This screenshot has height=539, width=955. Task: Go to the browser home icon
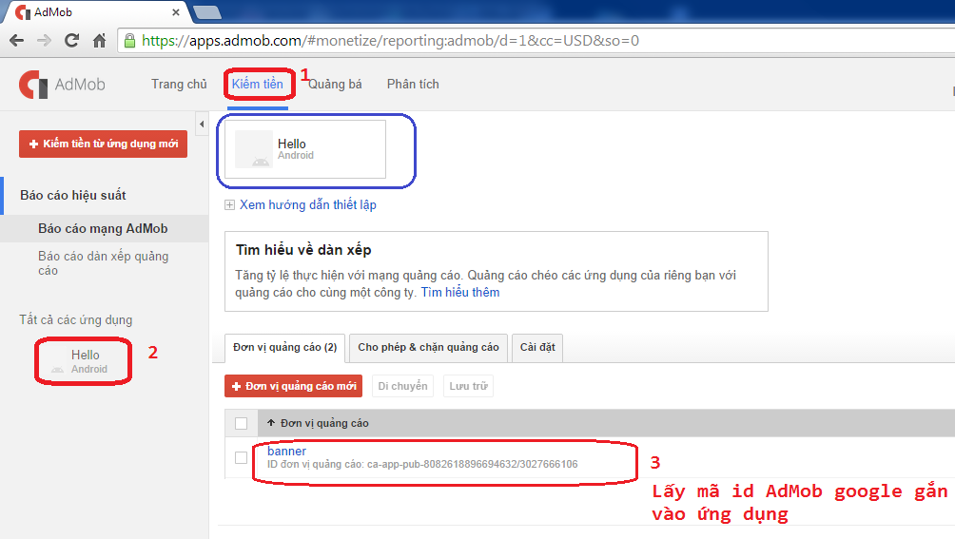pyautogui.click(x=99, y=41)
